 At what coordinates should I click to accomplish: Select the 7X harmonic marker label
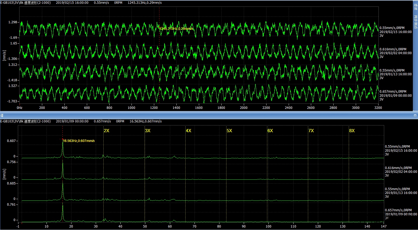click(x=311, y=131)
